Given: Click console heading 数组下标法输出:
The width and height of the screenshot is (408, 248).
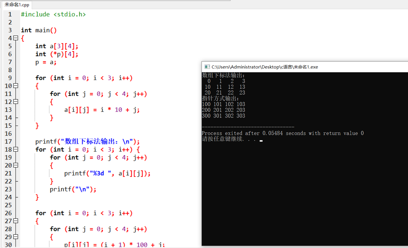Looking at the screenshot, I should [x=223, y=75].
